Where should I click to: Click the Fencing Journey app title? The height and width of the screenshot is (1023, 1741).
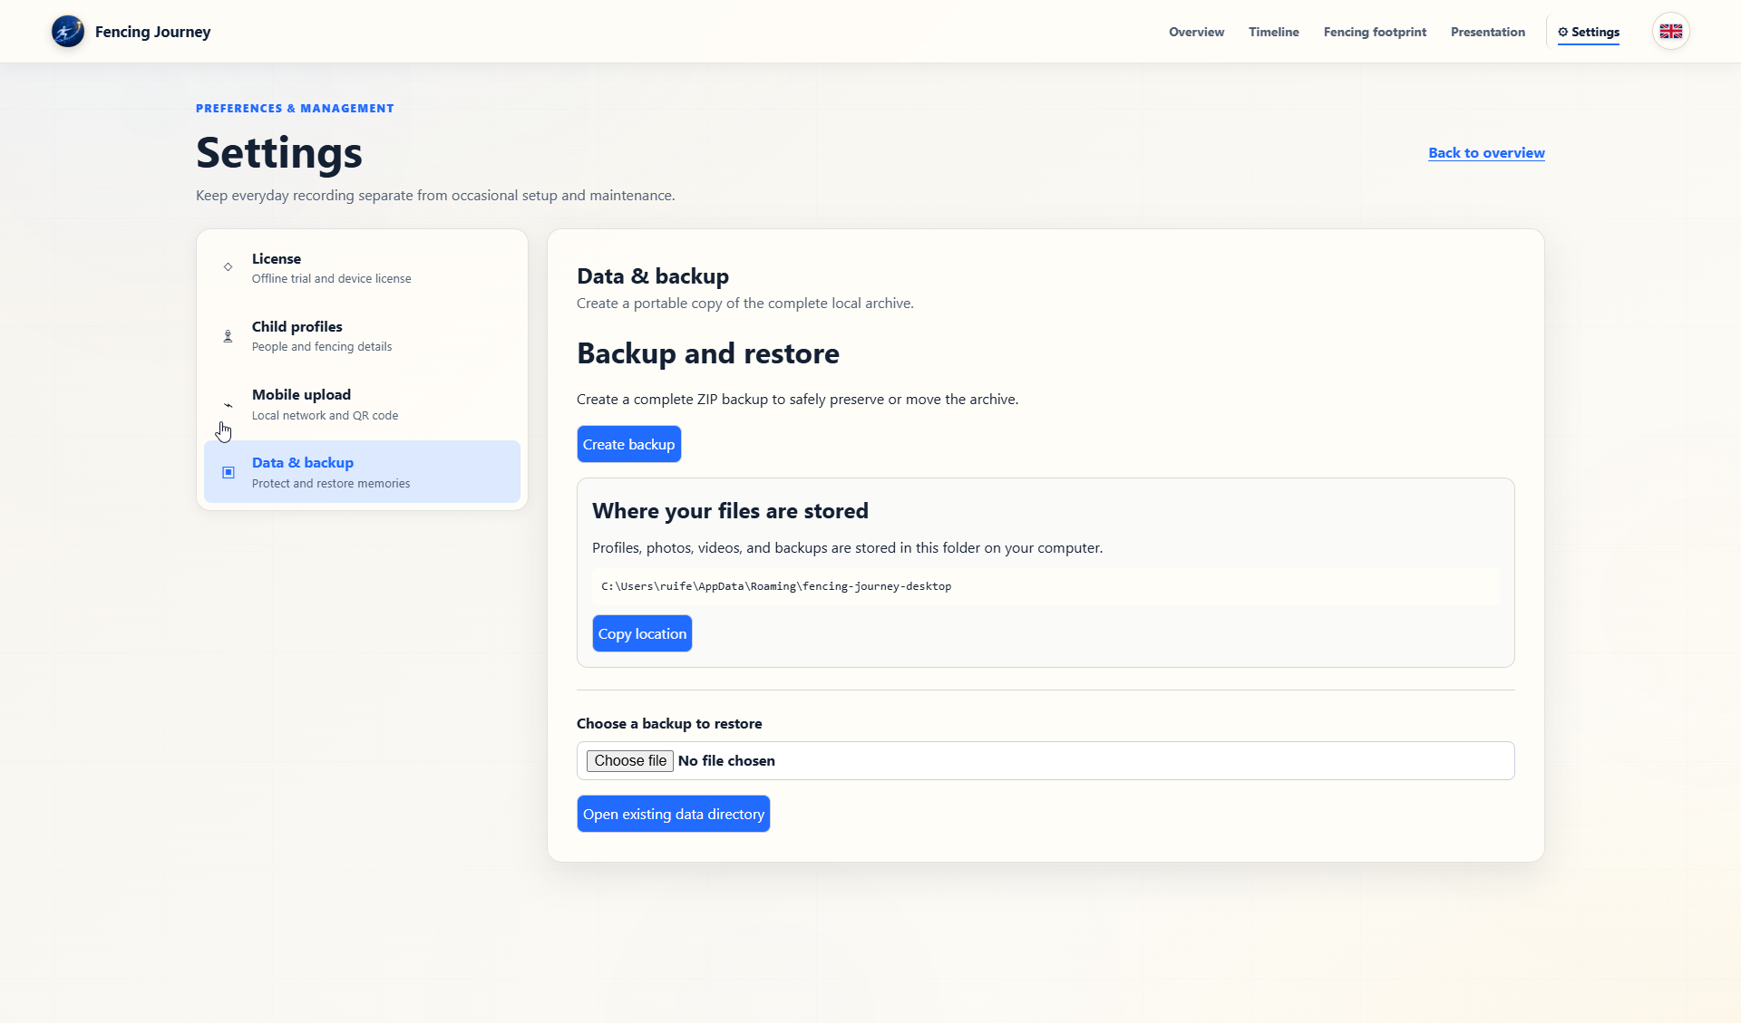pyautogui.click(x=152, y=32)
